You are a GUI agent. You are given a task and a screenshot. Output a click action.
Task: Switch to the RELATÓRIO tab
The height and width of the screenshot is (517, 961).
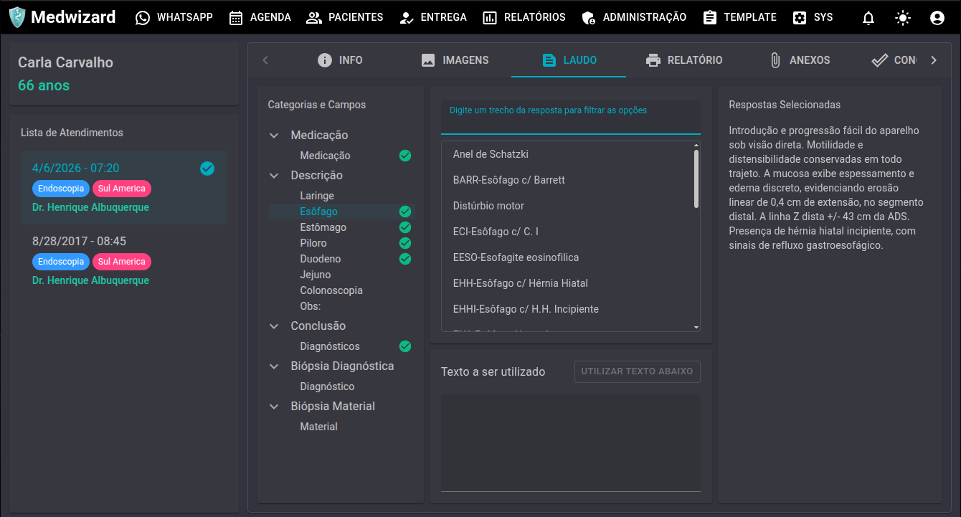pyautogui.click(x=683, y=60)
